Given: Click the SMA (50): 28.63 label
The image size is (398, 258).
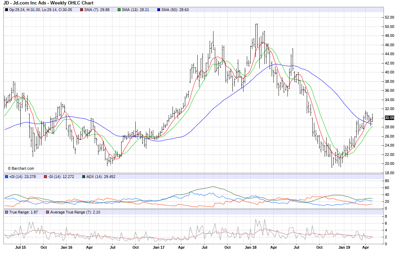Looking at the screenshot, I should [x=175, y=10].
